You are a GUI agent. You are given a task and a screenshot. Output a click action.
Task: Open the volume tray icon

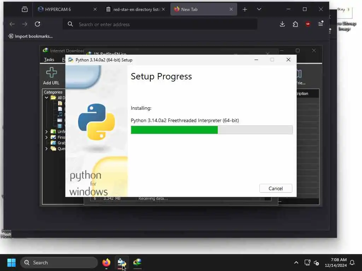(316, 263)
